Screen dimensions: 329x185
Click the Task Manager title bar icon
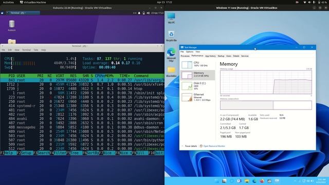182,47
